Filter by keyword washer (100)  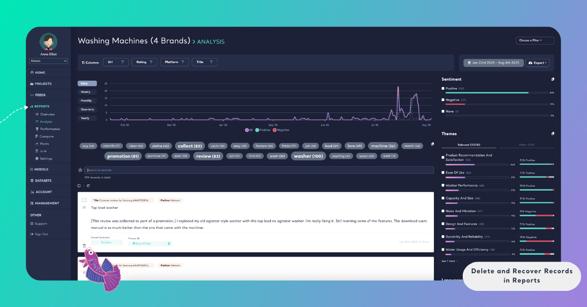pyautogui.click(x=308, y=156)
